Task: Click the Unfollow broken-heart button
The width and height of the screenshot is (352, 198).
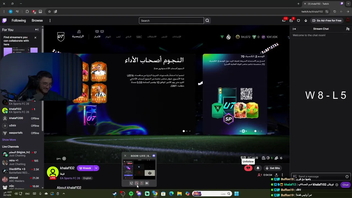Action: coord(248,168)
